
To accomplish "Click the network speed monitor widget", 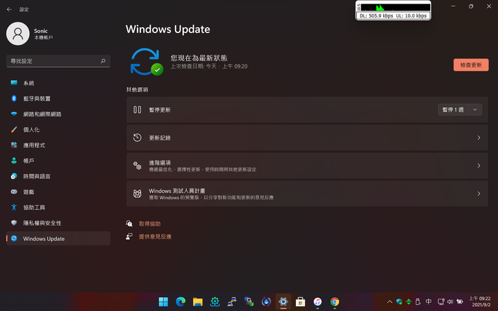I will [x=393, y=10].
